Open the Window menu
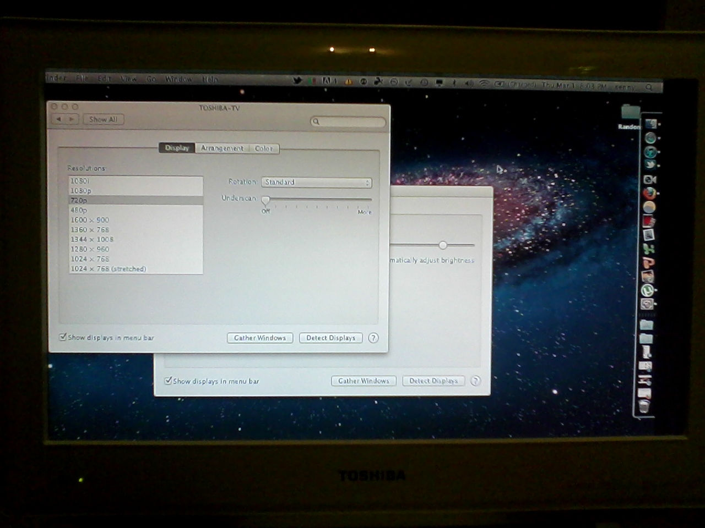This screenshot has width=705, height=528. pyautogui.click(x=179, y=79)
